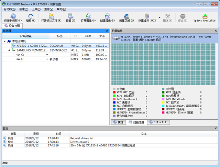Image resolution: width=220 pixels, height=167 pixels.
Task: Close the Scan Information panel
Action: (x=216, y=31)
